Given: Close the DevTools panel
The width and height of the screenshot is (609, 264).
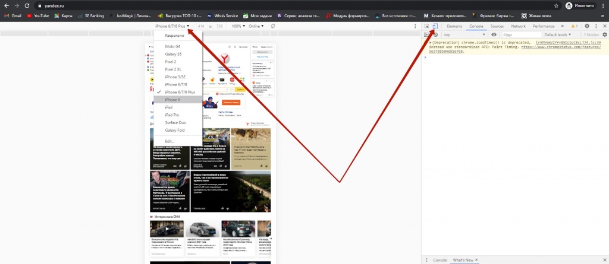Looking at the screenshot, I should pyautogui.click(x=604, y=26).
